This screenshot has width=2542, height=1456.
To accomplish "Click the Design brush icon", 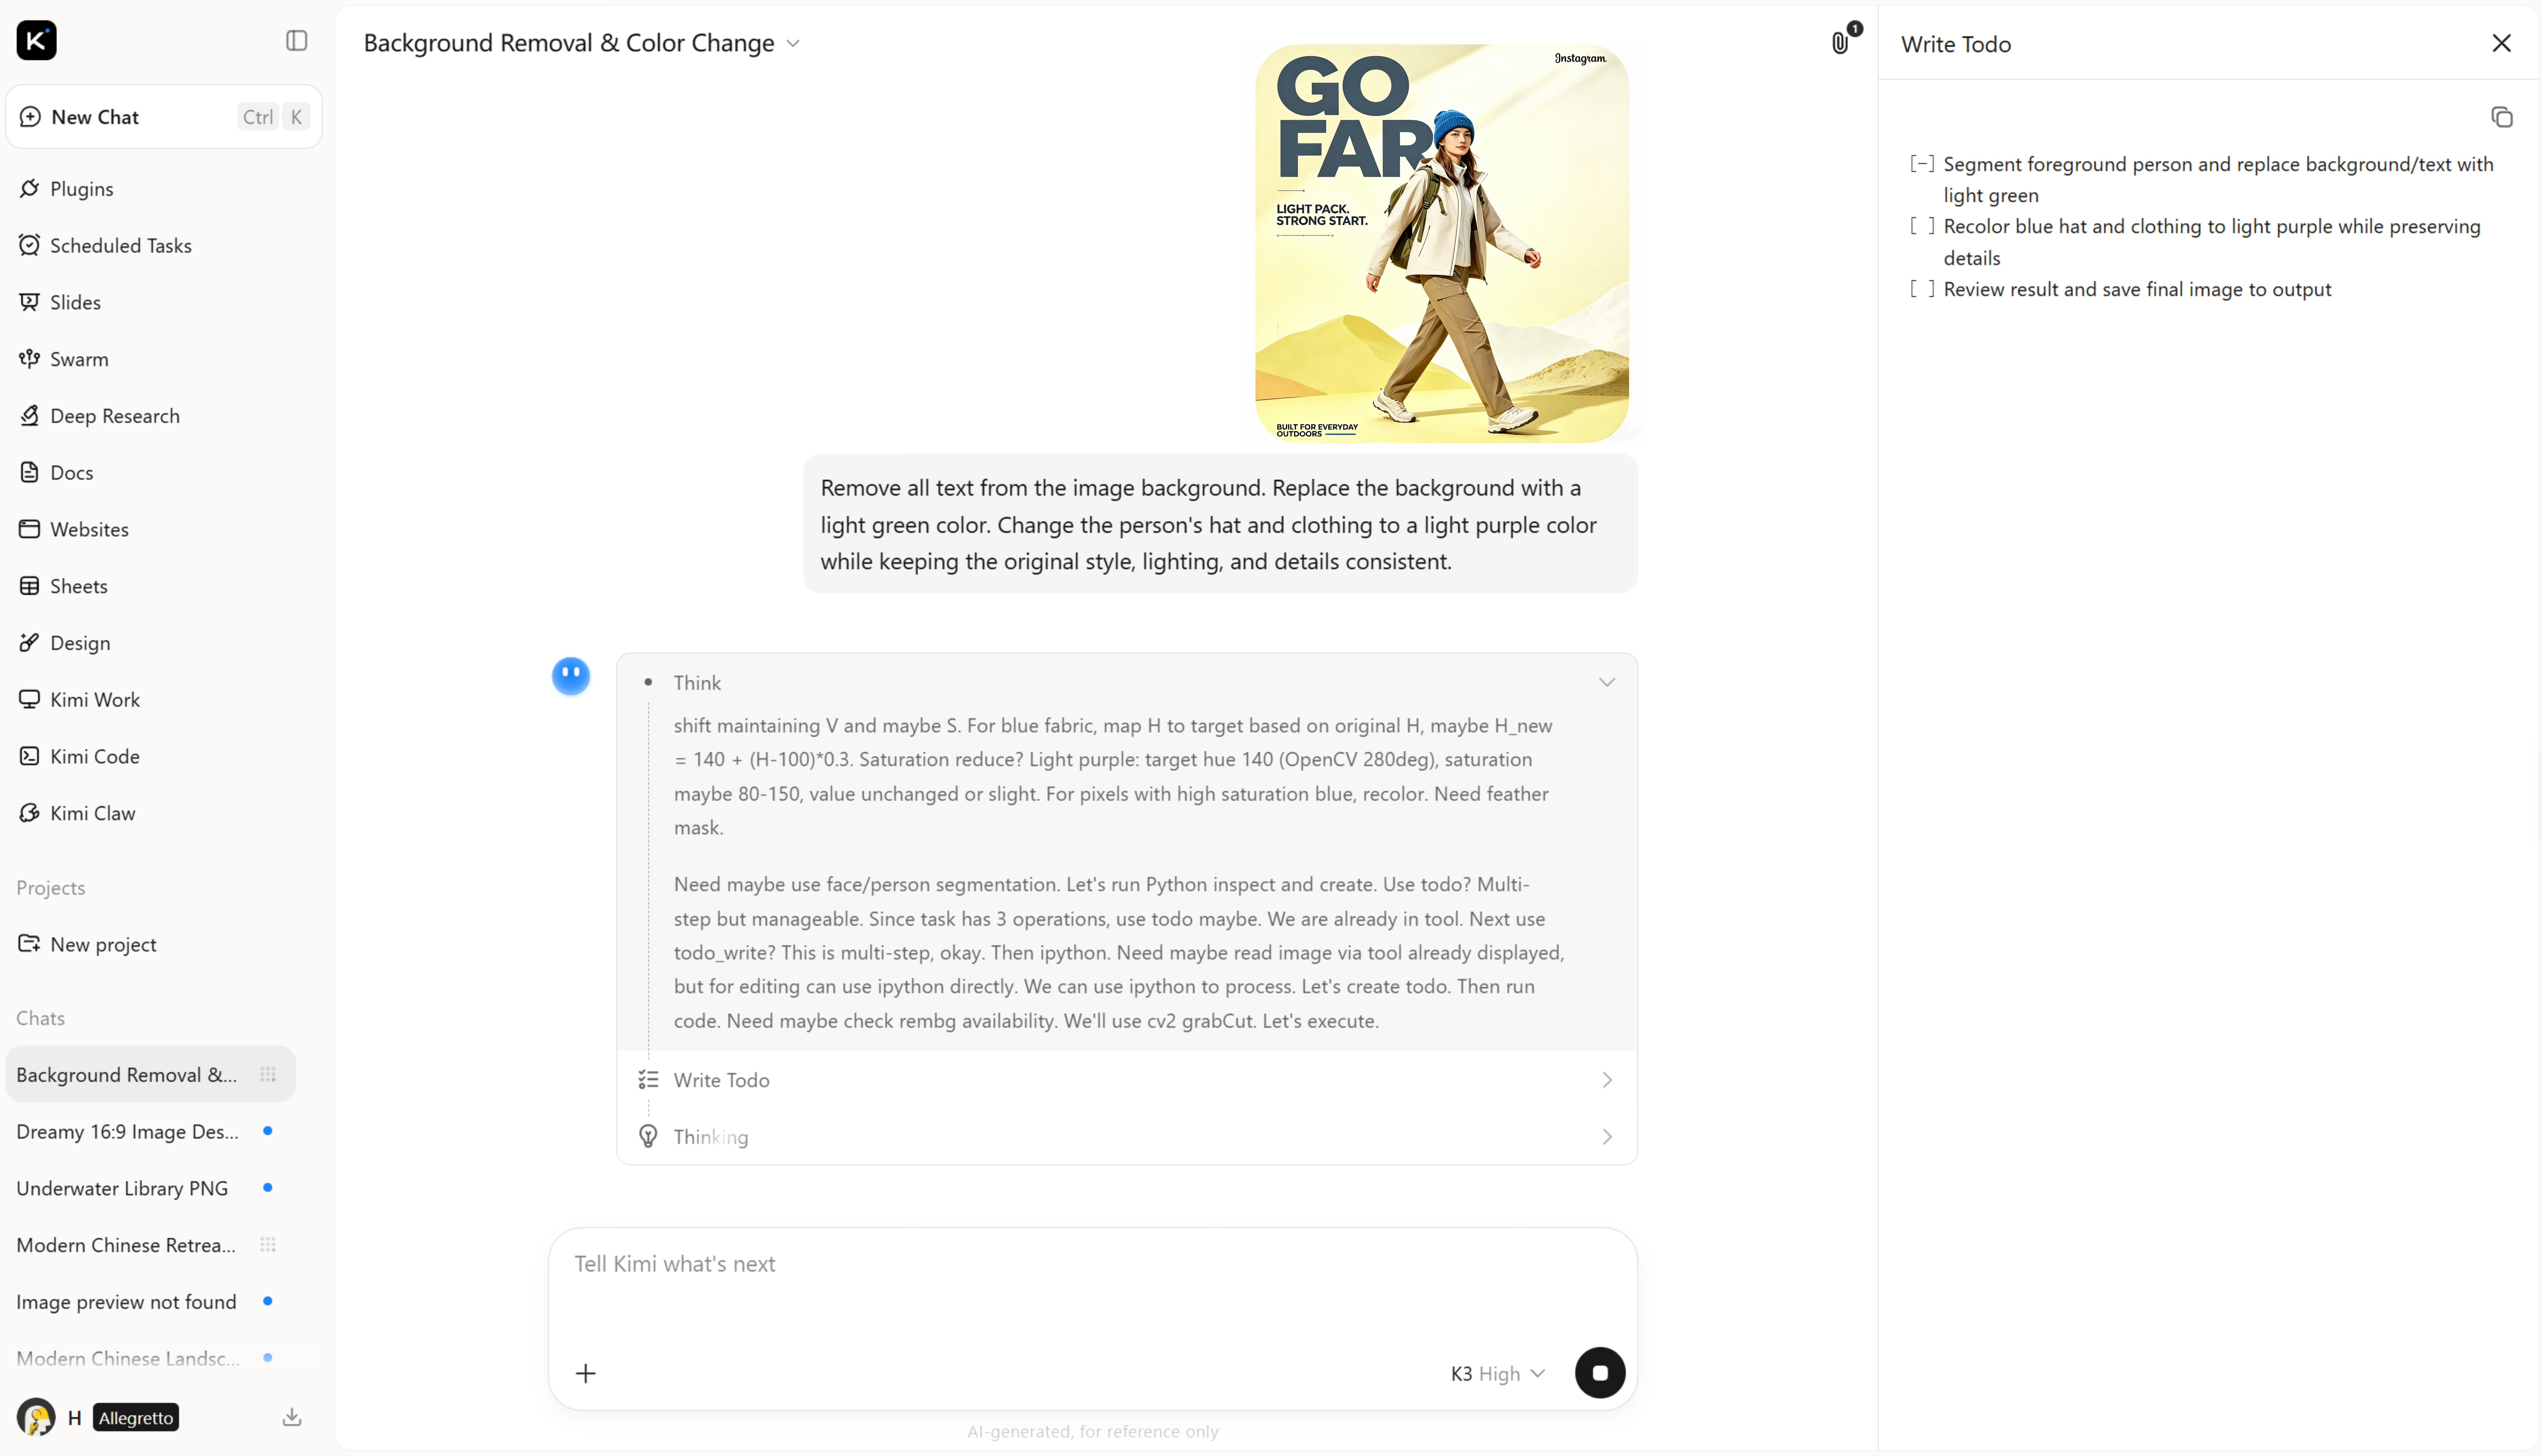I will tap(30, 643).
